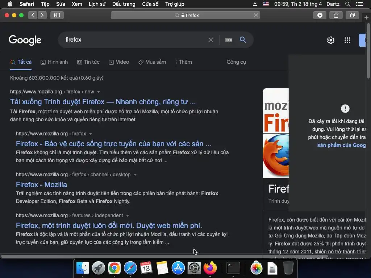Open System Preferences from the Dock
This screenshot has width=371, height=278.
(x=194, y=268)
